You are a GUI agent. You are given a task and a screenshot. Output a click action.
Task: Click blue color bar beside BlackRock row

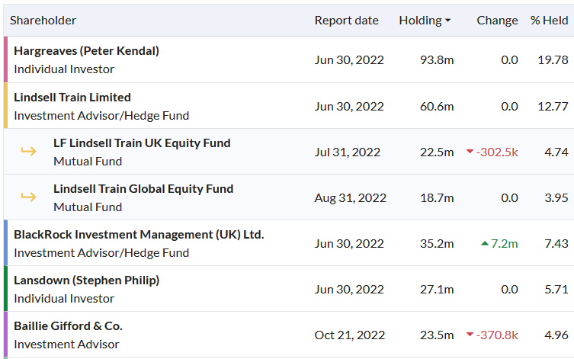coord(5,242)
